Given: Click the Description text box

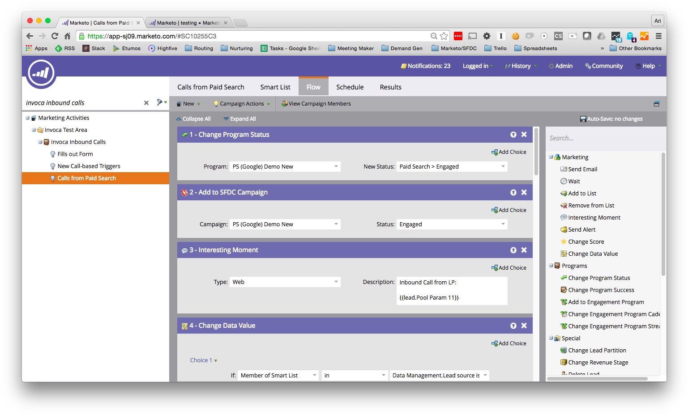Looking at the screenshot, I should tap(452, 291).
